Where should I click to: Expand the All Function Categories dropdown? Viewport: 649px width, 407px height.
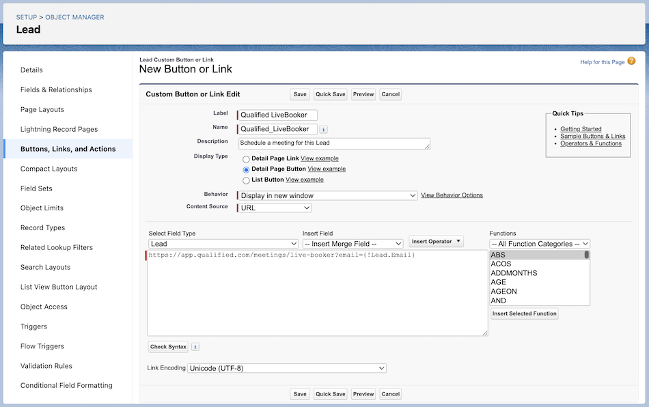point(539,244)
